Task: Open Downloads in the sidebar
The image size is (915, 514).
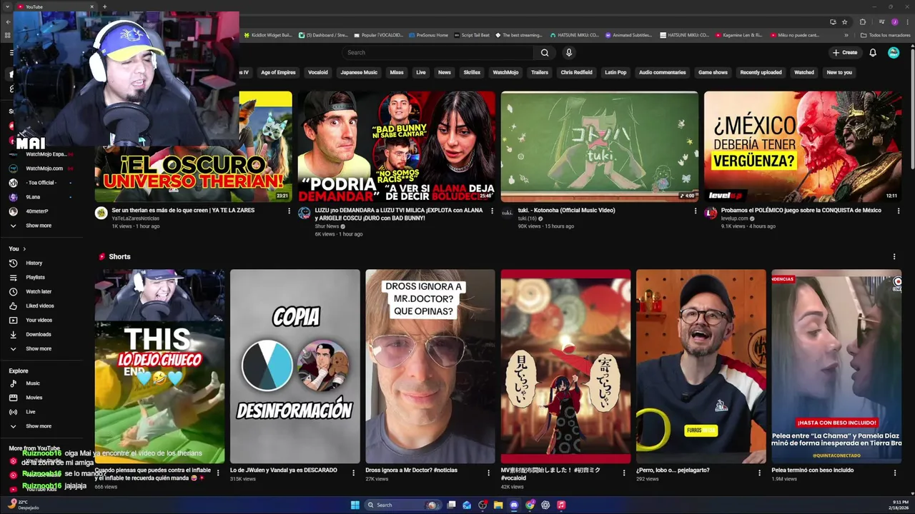Action: coord(38,334)
